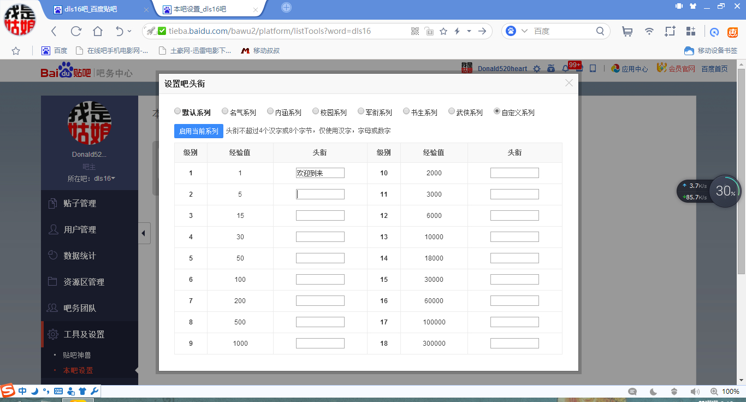Click the level 1 title field 欢迎到来
This screenshot has width=746, height=402.
320,173
